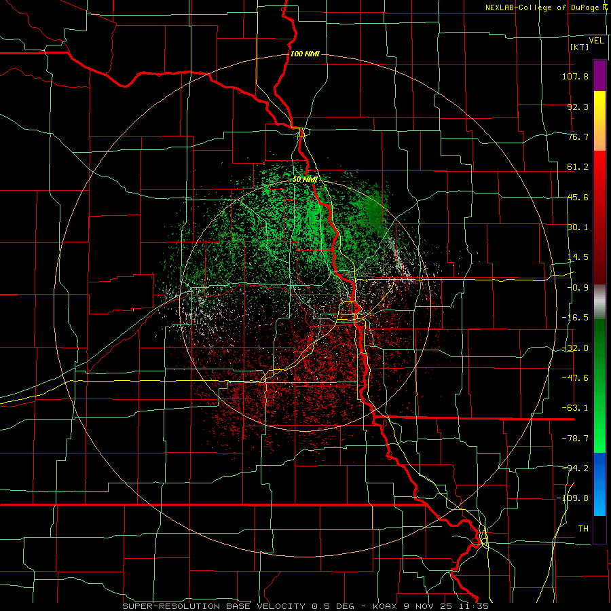Click the VEL legend title

596,41
